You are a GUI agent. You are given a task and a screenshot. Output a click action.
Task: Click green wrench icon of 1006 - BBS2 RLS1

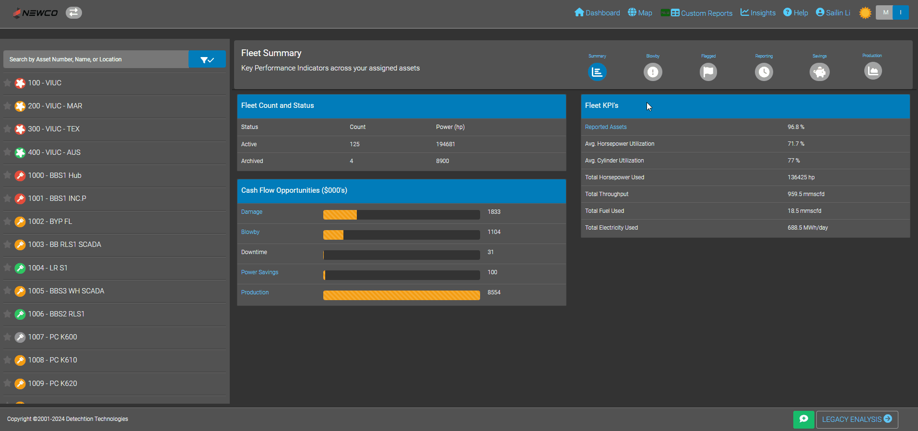point(20,315)
